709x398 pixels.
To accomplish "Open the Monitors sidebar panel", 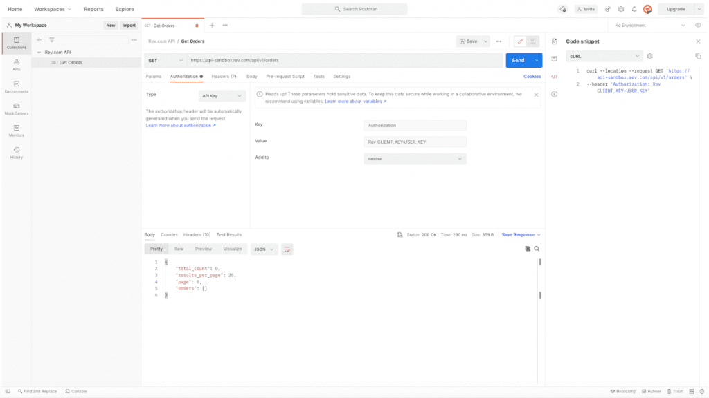I will tap(17, 131).
